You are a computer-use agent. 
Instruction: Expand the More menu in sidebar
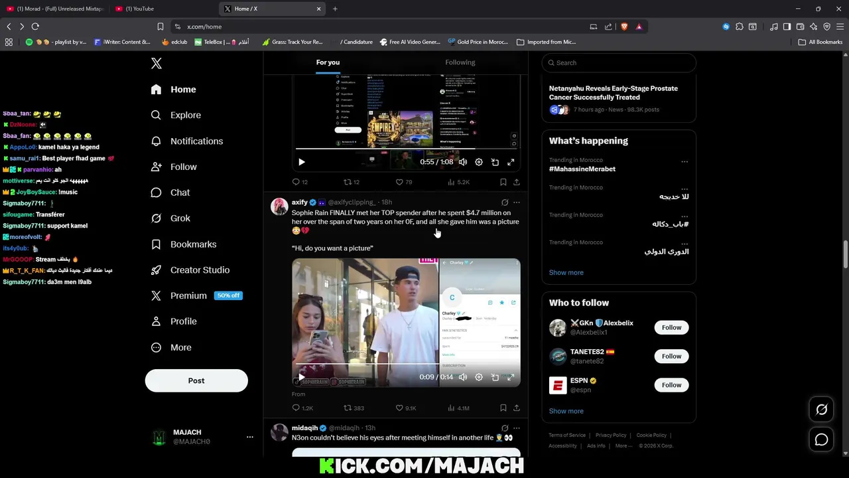pos(172,347)
